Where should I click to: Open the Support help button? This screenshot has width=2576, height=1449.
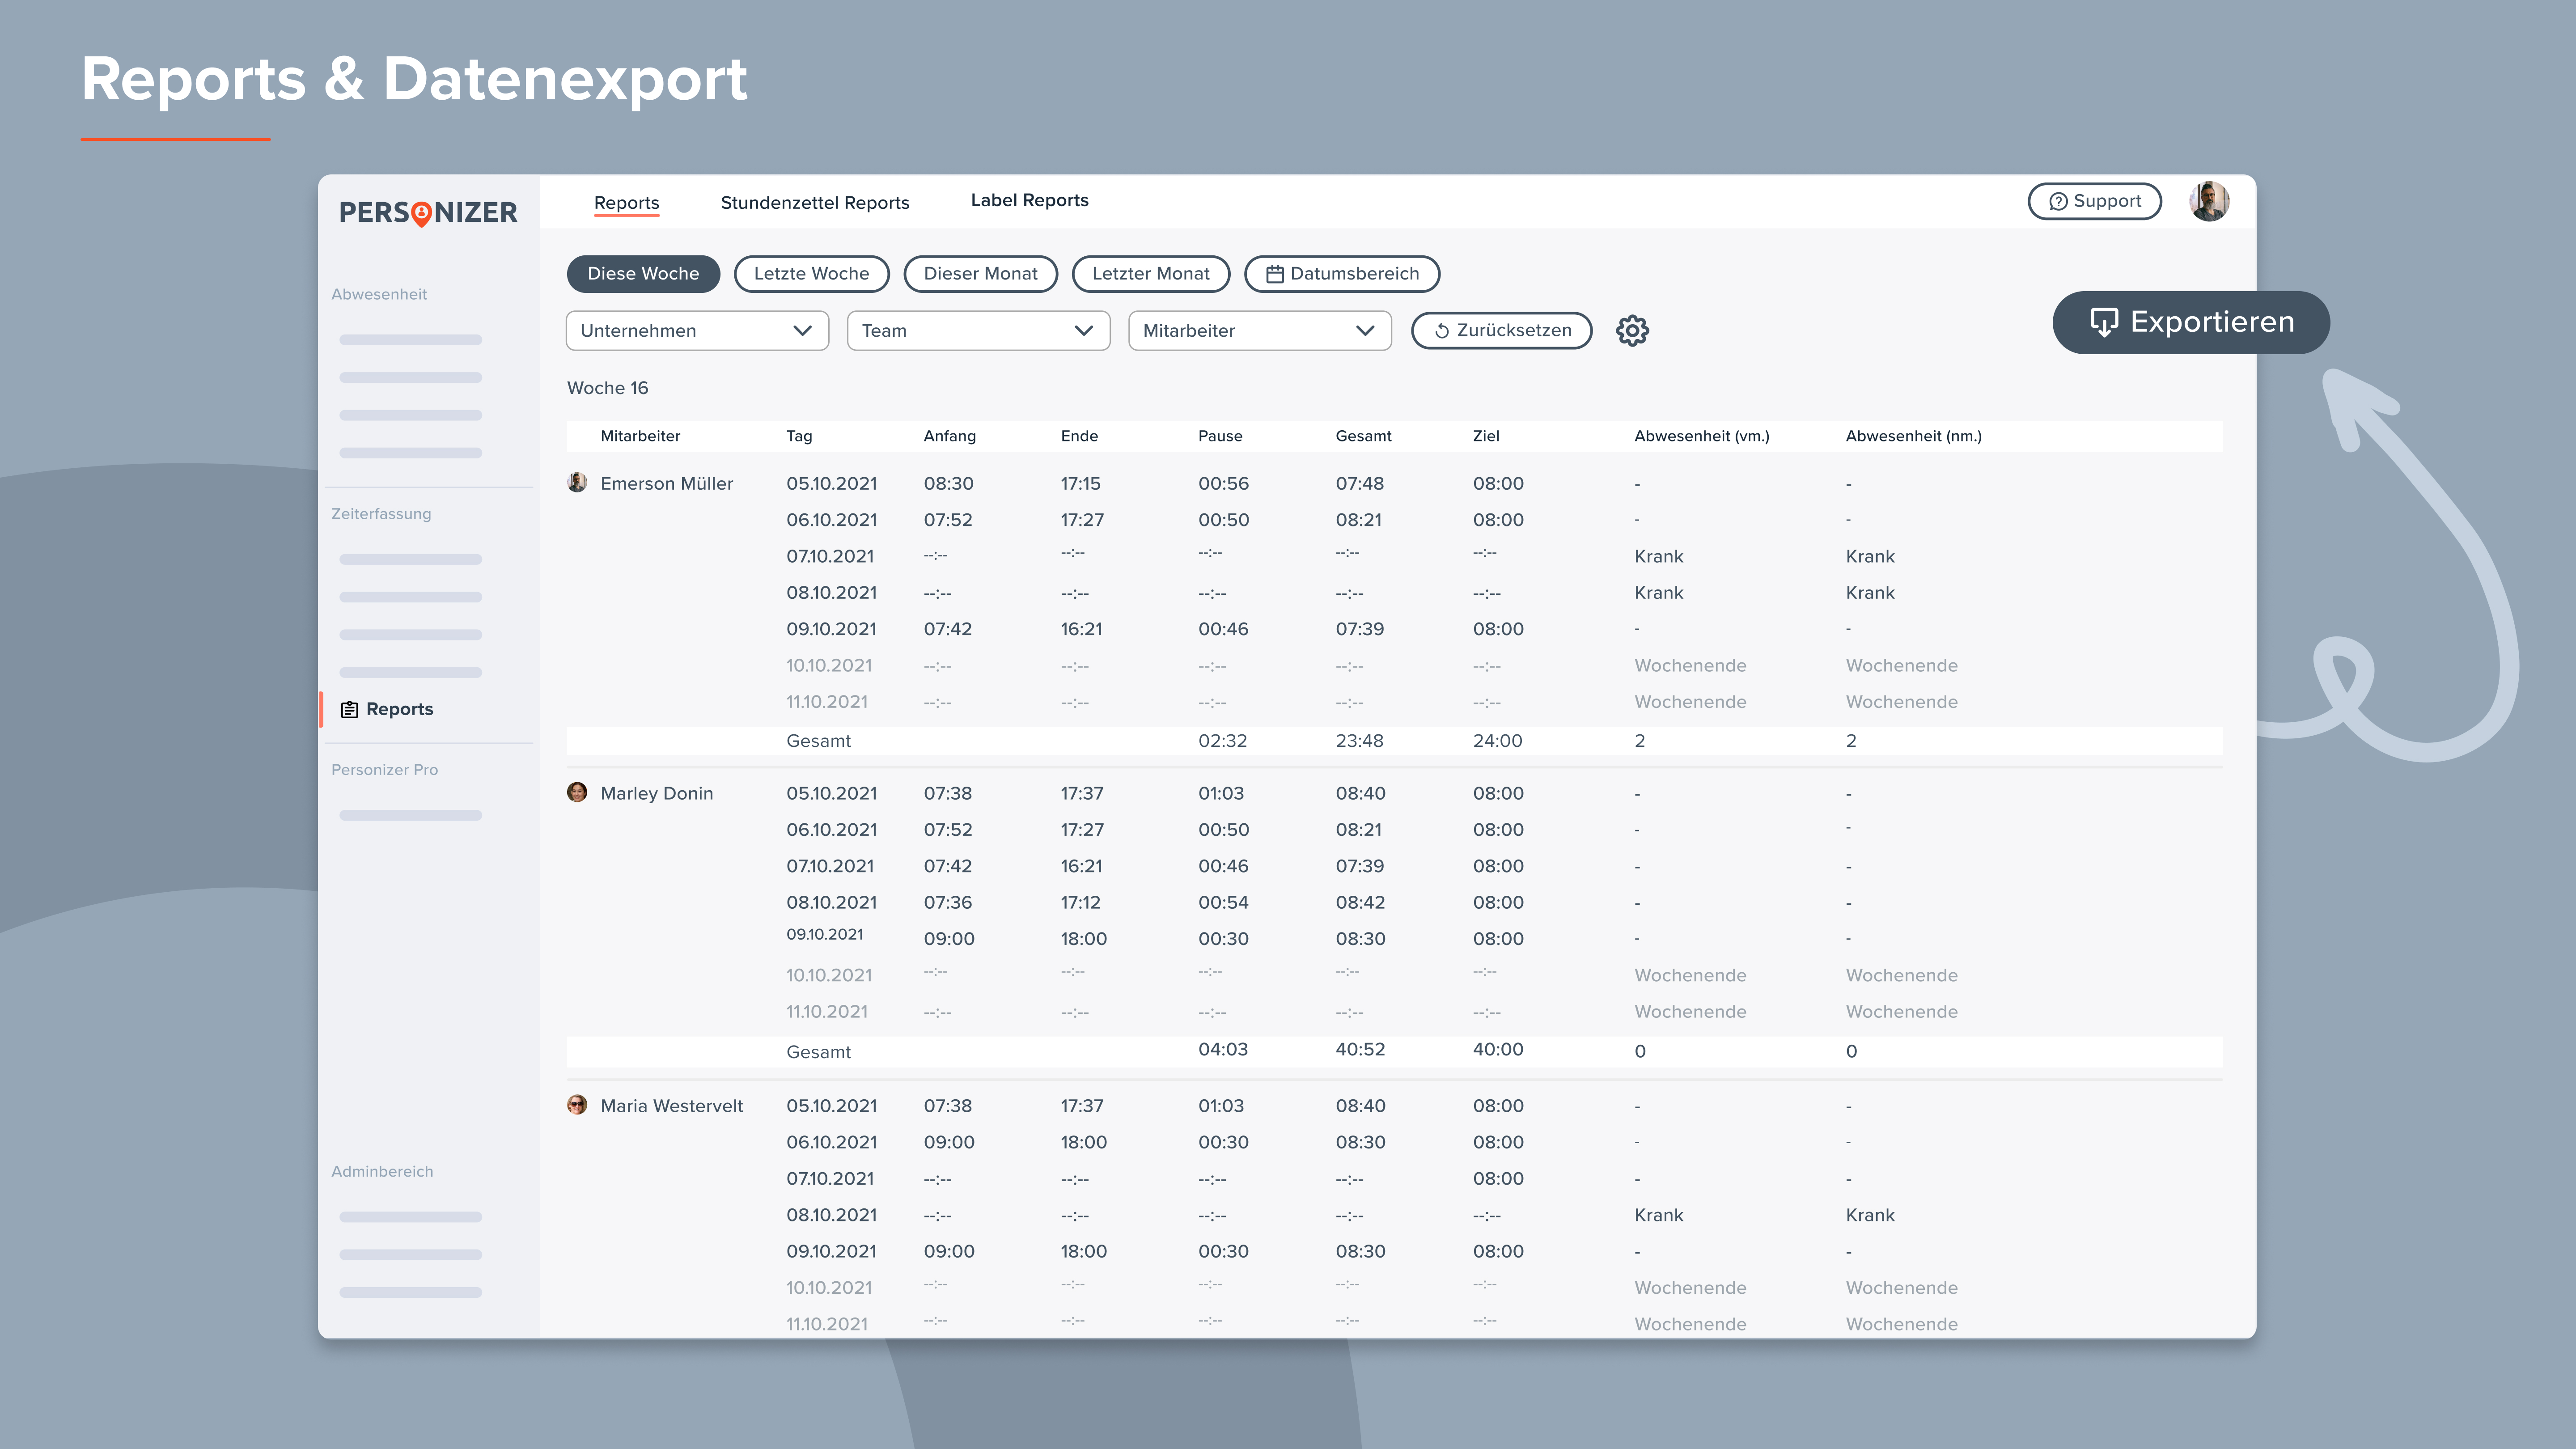2094,201
